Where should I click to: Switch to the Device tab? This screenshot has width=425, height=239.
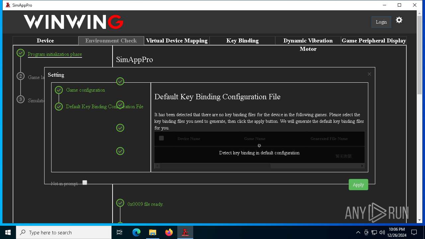[45, 40]
